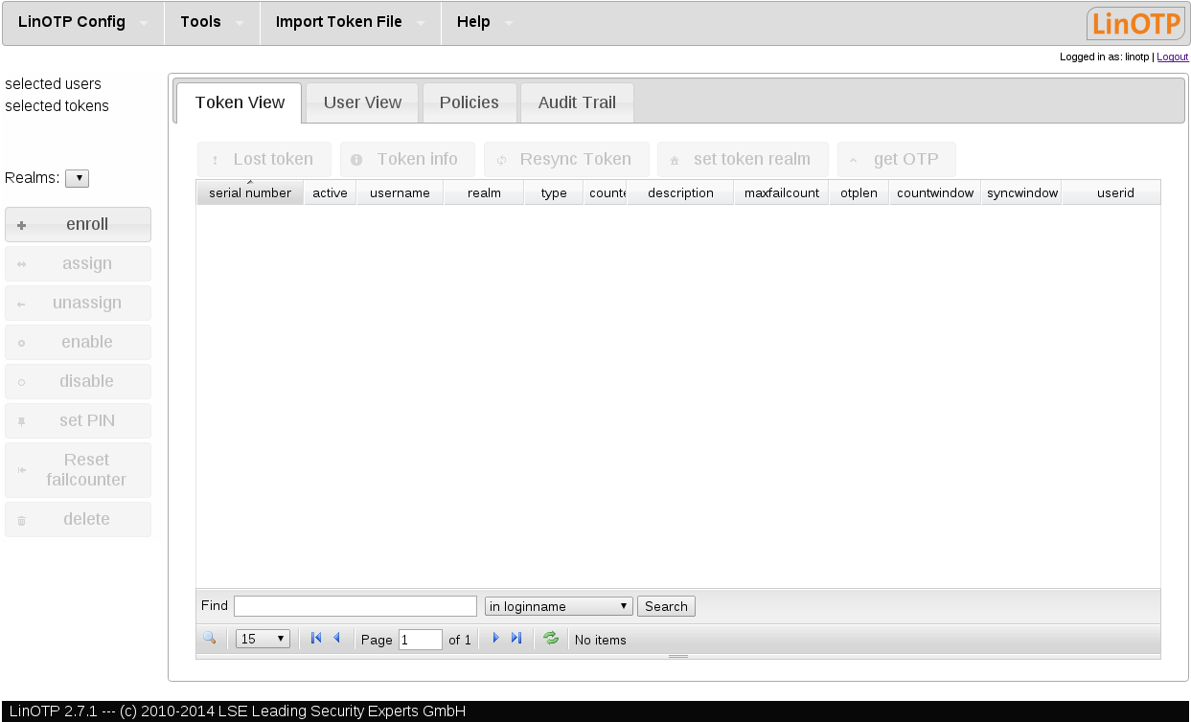The width and height of the screenshot is (1191, 722).
Task: Open the LinOTP Config menu
Action: point(83,22)
